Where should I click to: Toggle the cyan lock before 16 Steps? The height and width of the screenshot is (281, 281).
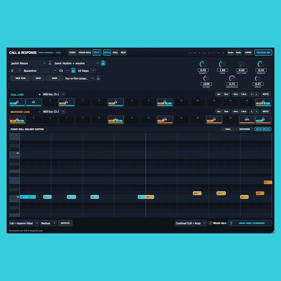[73, 71]
